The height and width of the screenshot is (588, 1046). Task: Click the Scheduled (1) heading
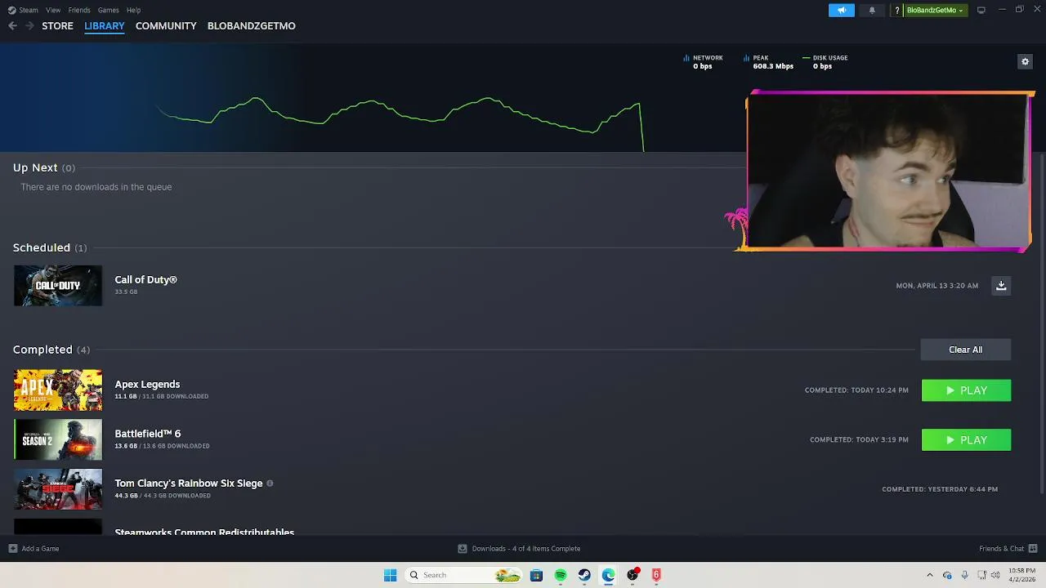pyautogui.click(x=50, y=247)
